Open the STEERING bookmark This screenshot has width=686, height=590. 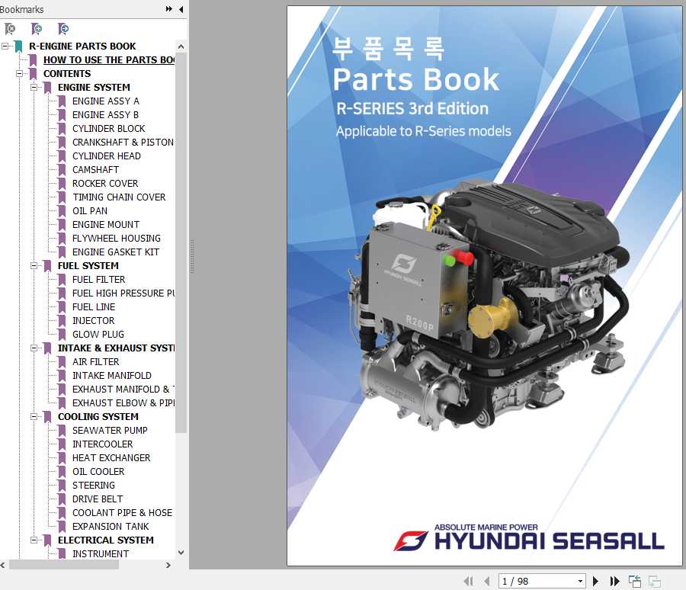click(x=94, y=485)
